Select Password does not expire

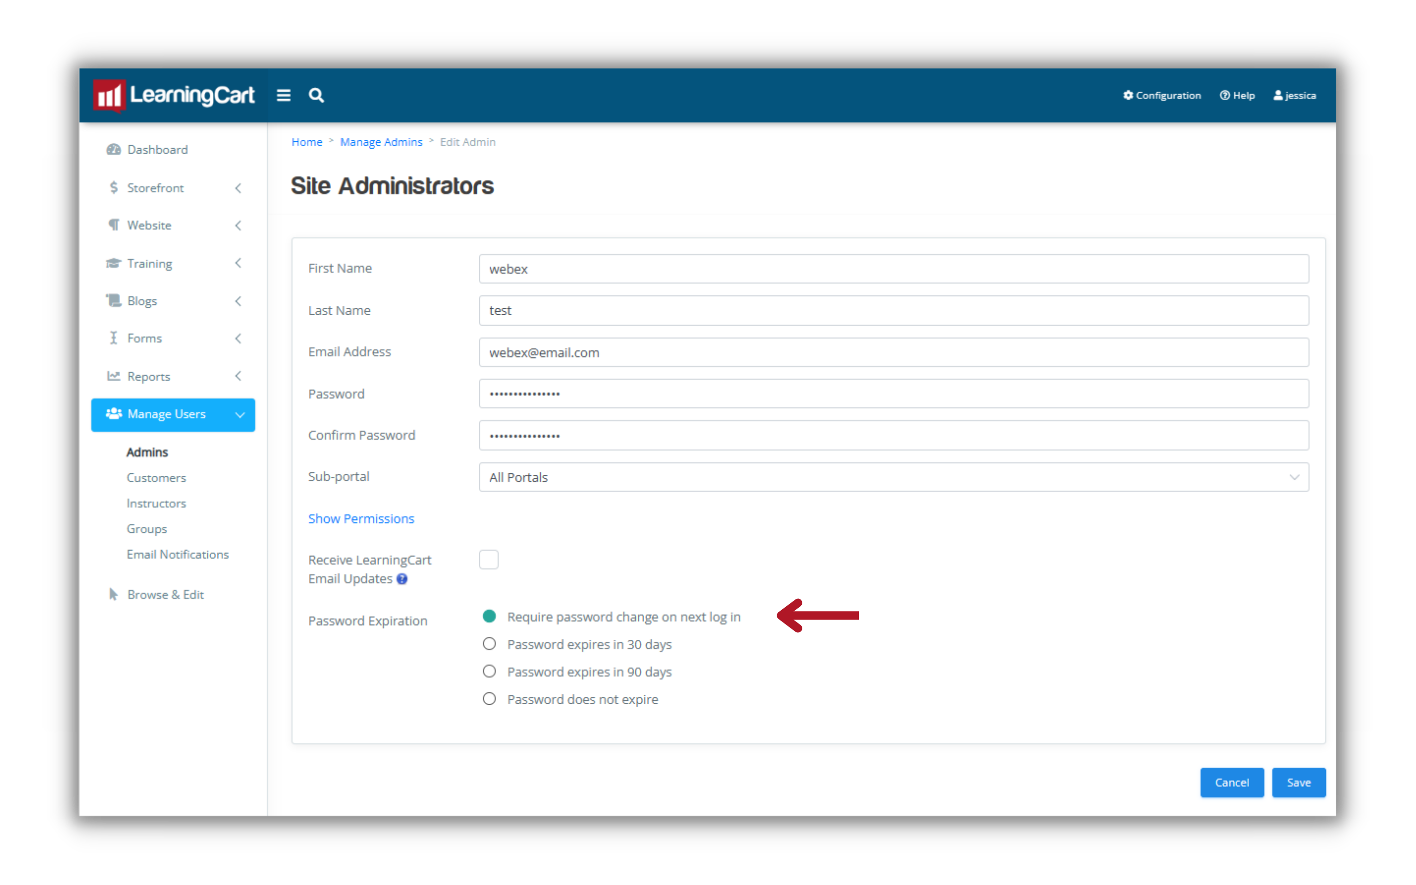pyautogui.click(x=490, y=699)
